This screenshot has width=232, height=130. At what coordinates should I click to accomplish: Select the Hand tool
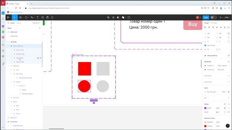click(47, 17)
